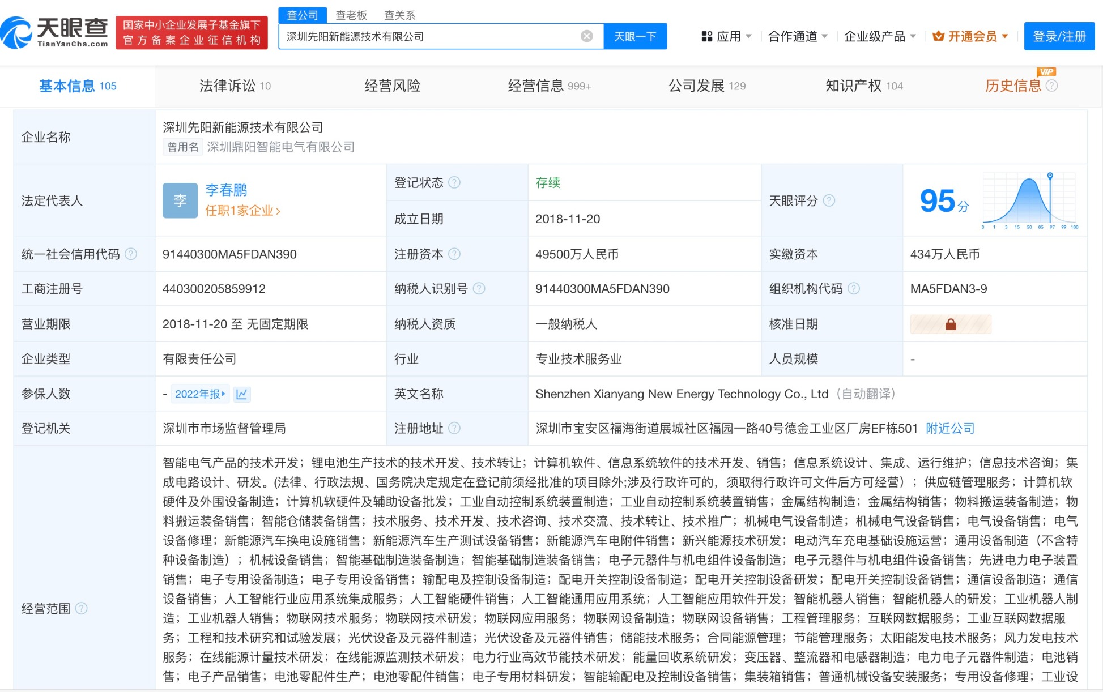This screenshot has width=1103, height=692.
Task: Click the 登录/注册 button
Action: [1059, 36]
